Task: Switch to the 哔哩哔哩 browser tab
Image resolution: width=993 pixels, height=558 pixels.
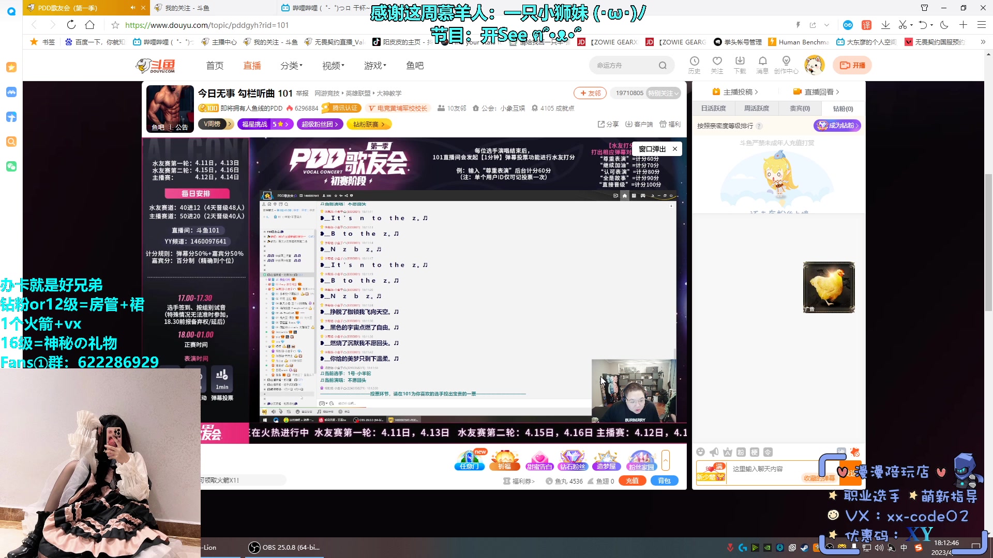Action: [x=326, y=8]
